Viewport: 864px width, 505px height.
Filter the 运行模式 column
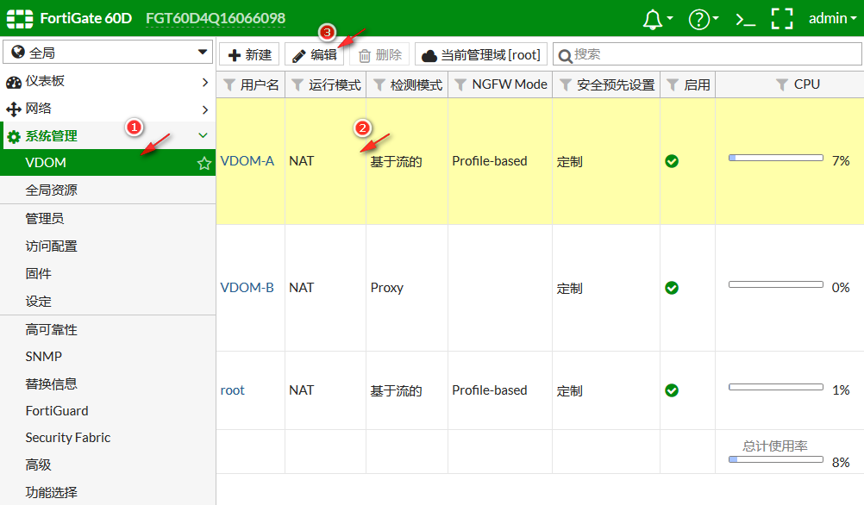point(297,84)
